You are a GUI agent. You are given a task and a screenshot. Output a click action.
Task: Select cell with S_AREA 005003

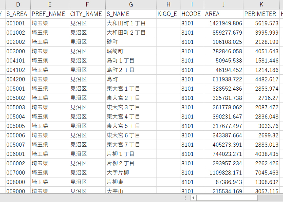tap(18, 107)
